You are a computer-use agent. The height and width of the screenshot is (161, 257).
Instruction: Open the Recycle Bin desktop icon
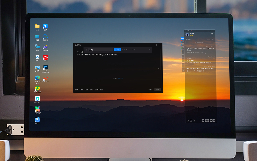[37, 57]
